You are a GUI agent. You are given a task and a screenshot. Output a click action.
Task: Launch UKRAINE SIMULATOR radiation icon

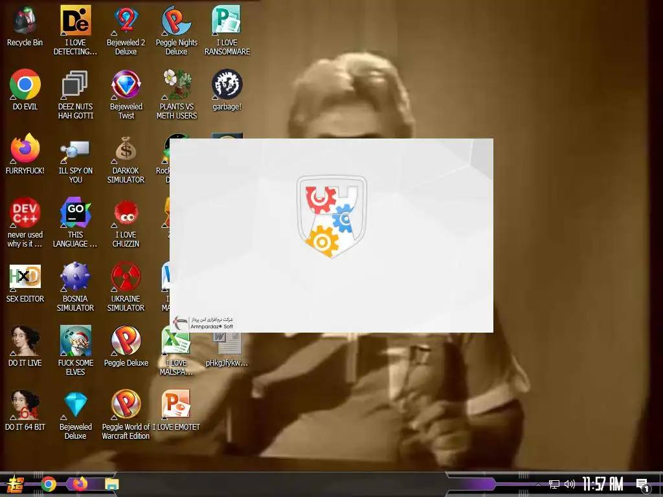126,277
